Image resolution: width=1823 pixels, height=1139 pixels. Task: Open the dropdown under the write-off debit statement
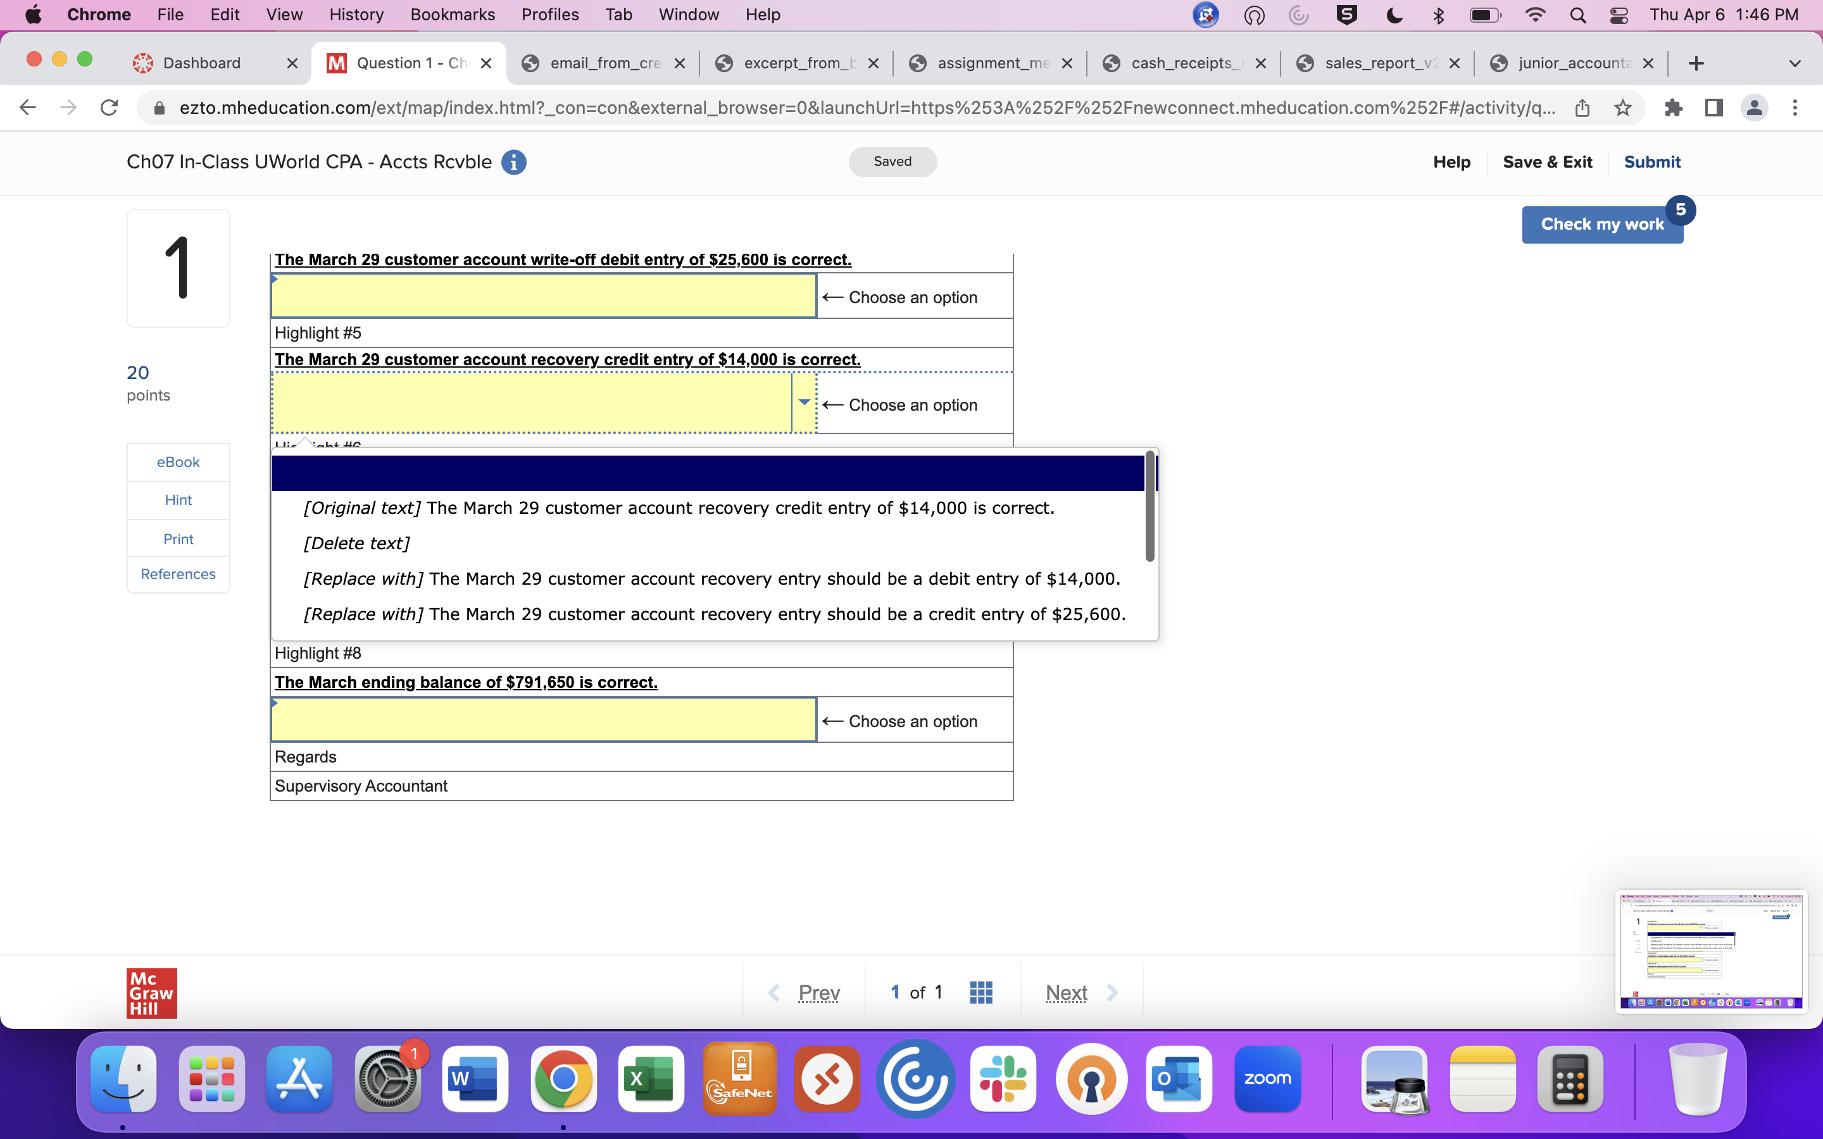(542, 296)
